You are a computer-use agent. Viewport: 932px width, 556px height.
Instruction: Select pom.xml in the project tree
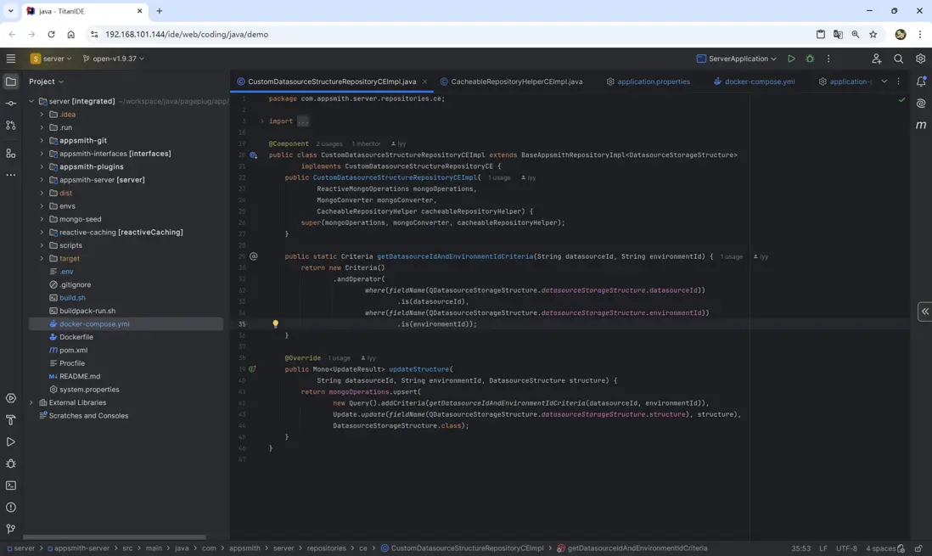point(73,350)
